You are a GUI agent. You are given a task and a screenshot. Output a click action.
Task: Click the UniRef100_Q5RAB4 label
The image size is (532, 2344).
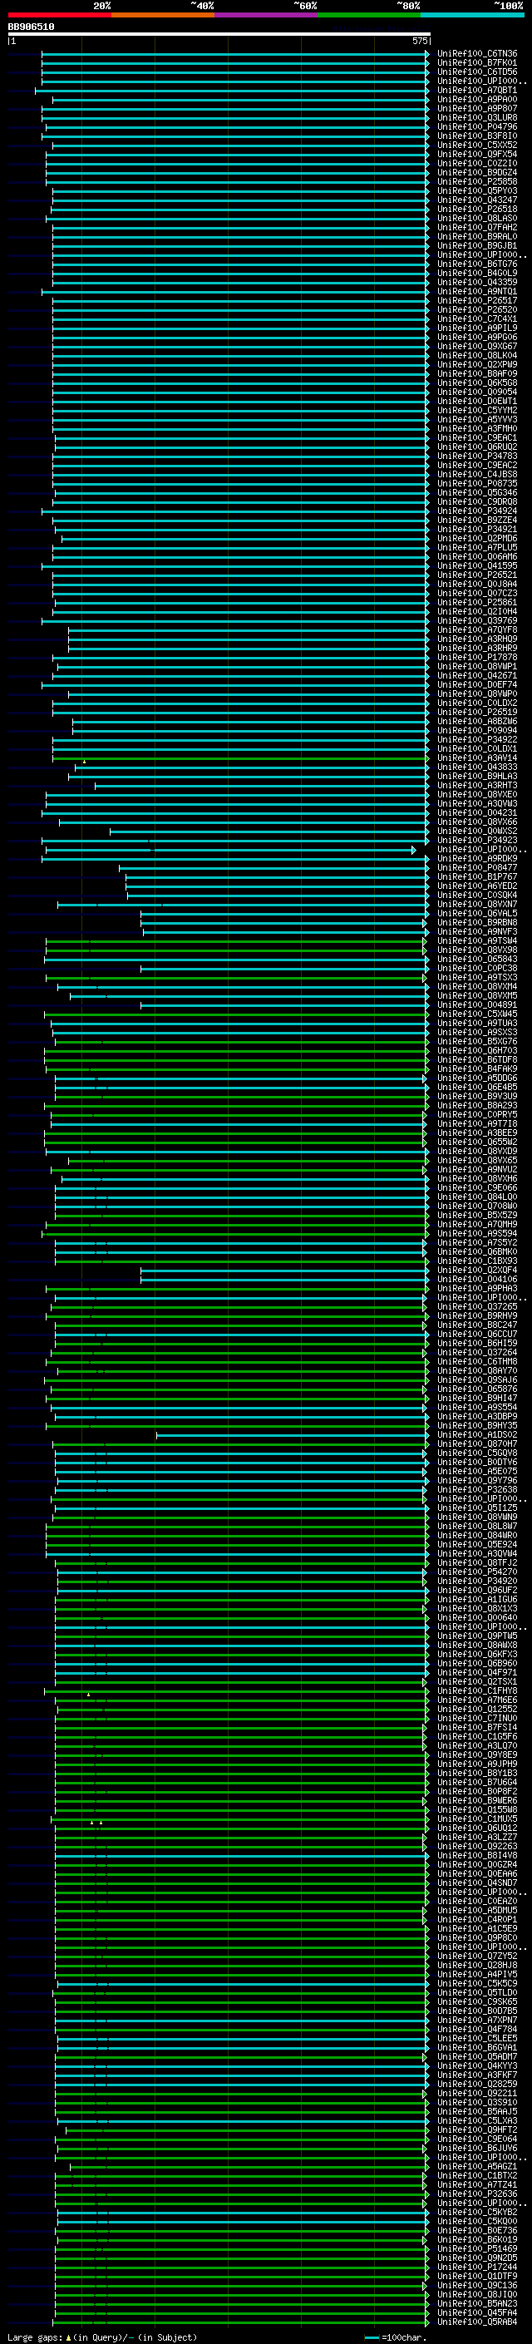(476, 2322)
